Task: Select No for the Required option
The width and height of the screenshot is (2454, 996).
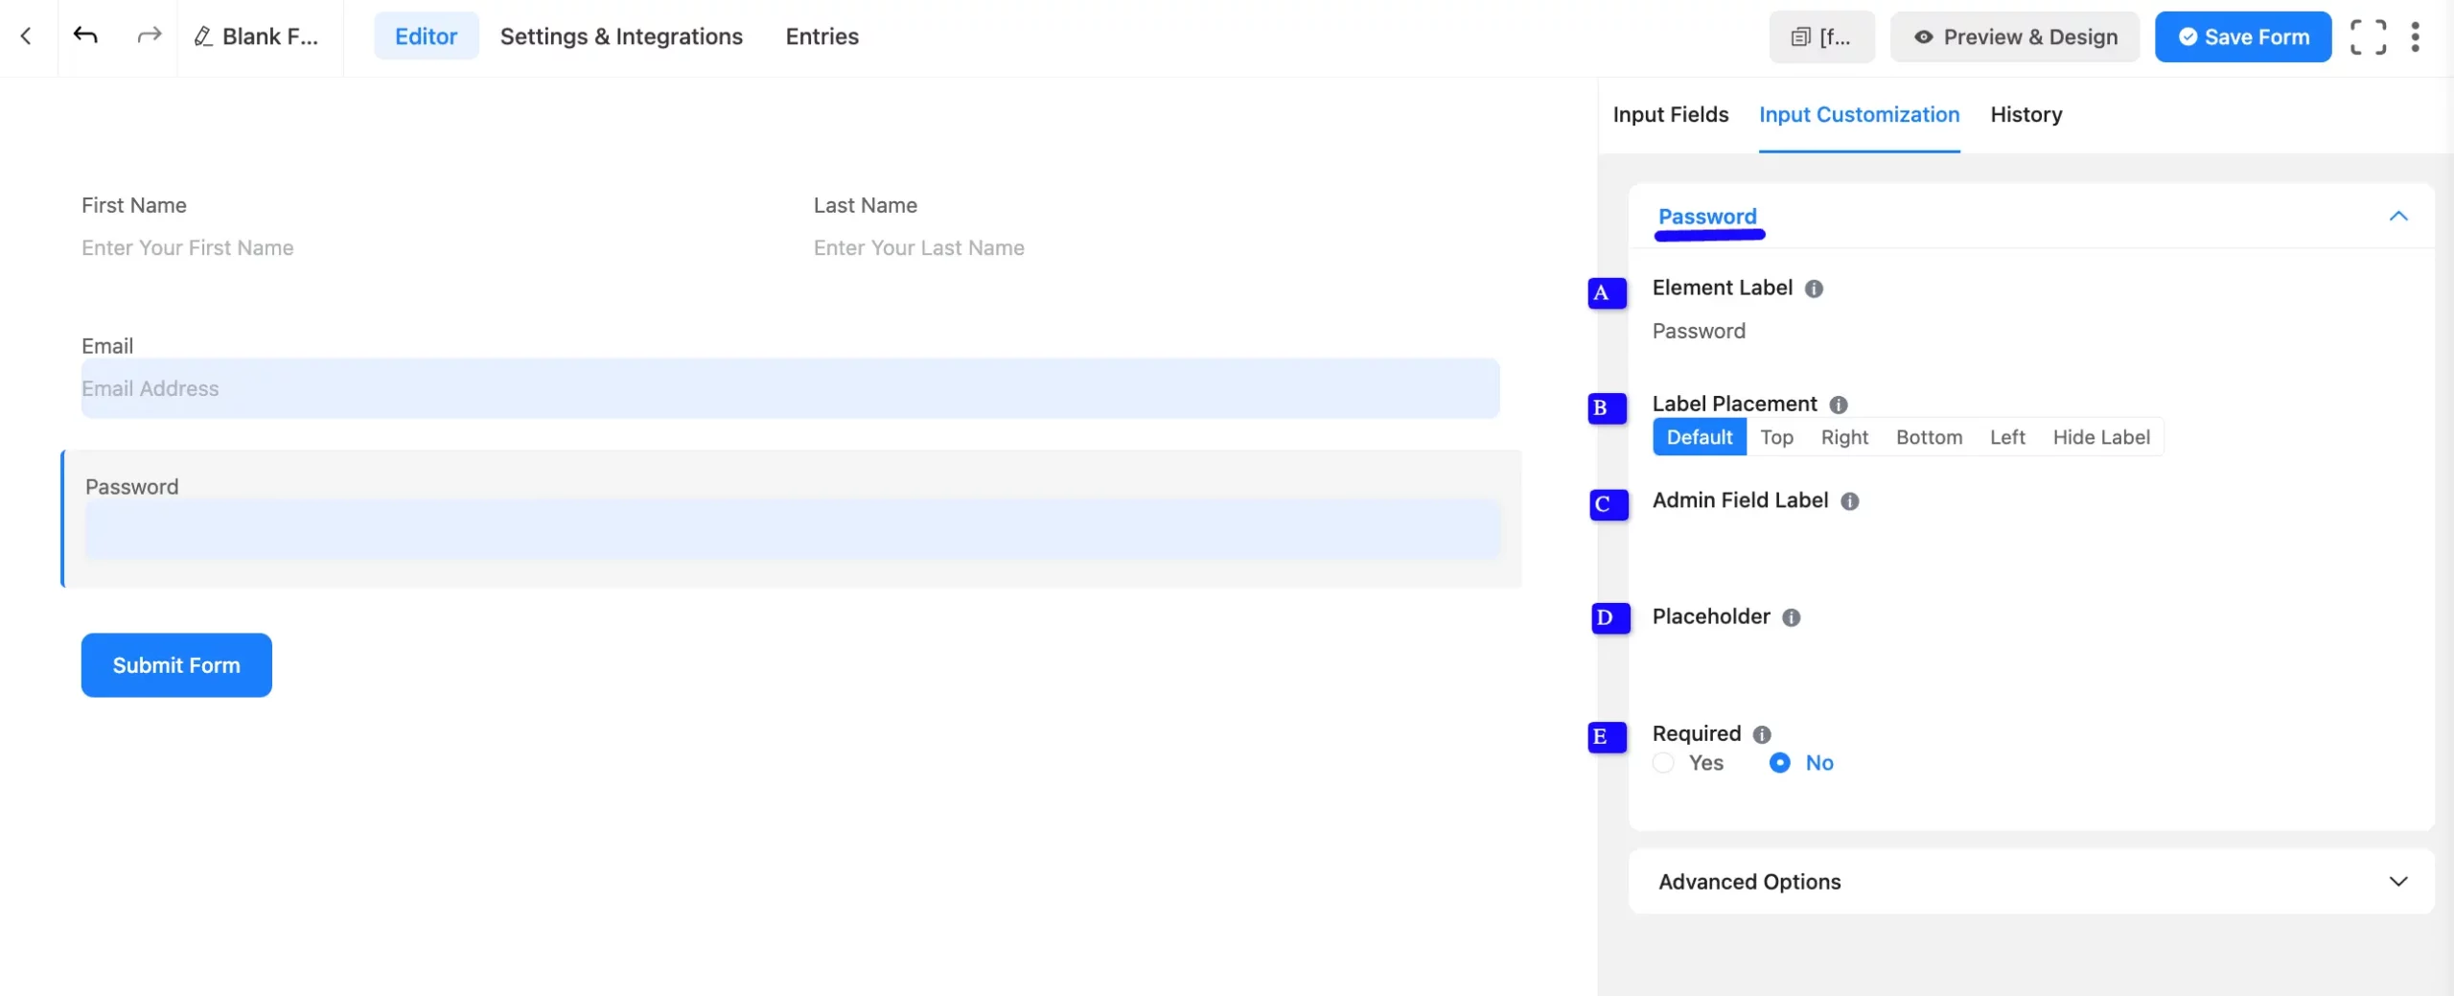Action: [1780, 763]
